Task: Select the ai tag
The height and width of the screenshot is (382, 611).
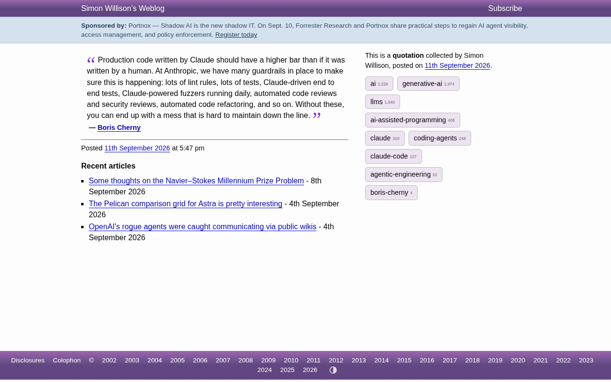Action: tap(379, 84)
